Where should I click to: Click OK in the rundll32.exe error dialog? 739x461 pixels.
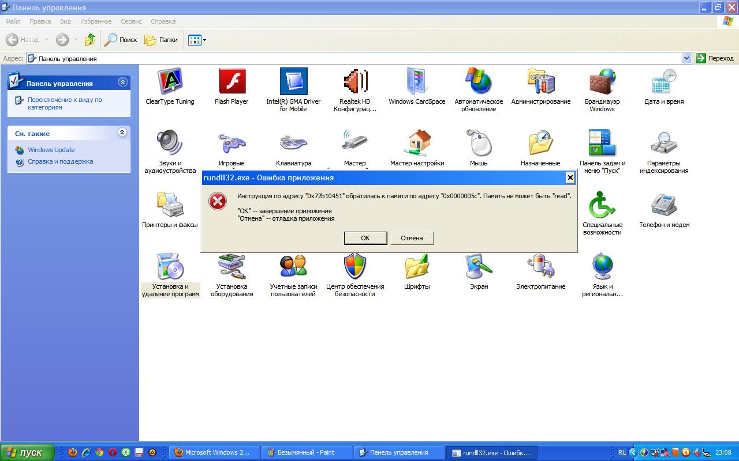[365, 238]
